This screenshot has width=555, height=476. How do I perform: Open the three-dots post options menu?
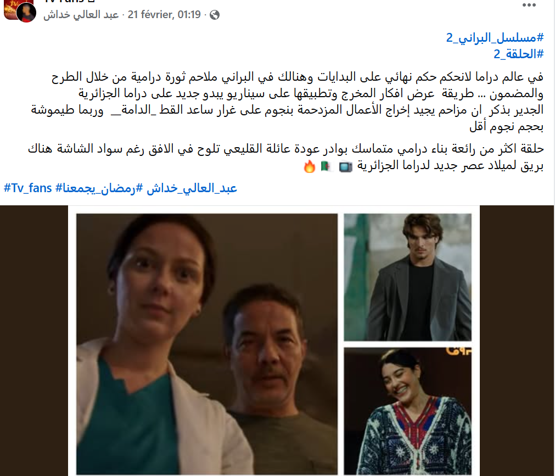click(x=529, y=5)
